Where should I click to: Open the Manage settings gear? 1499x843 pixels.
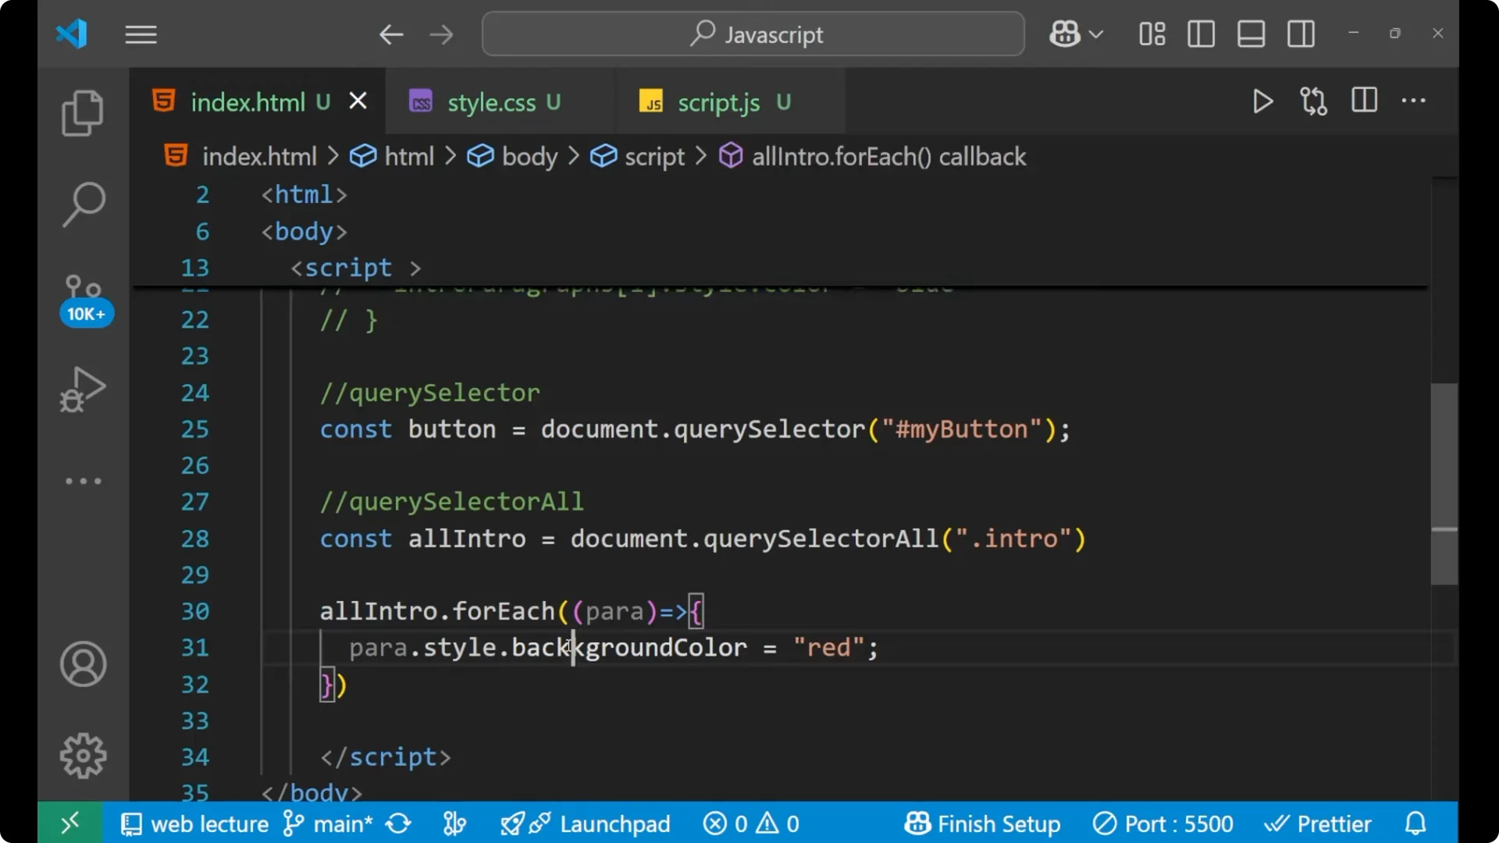82,755
